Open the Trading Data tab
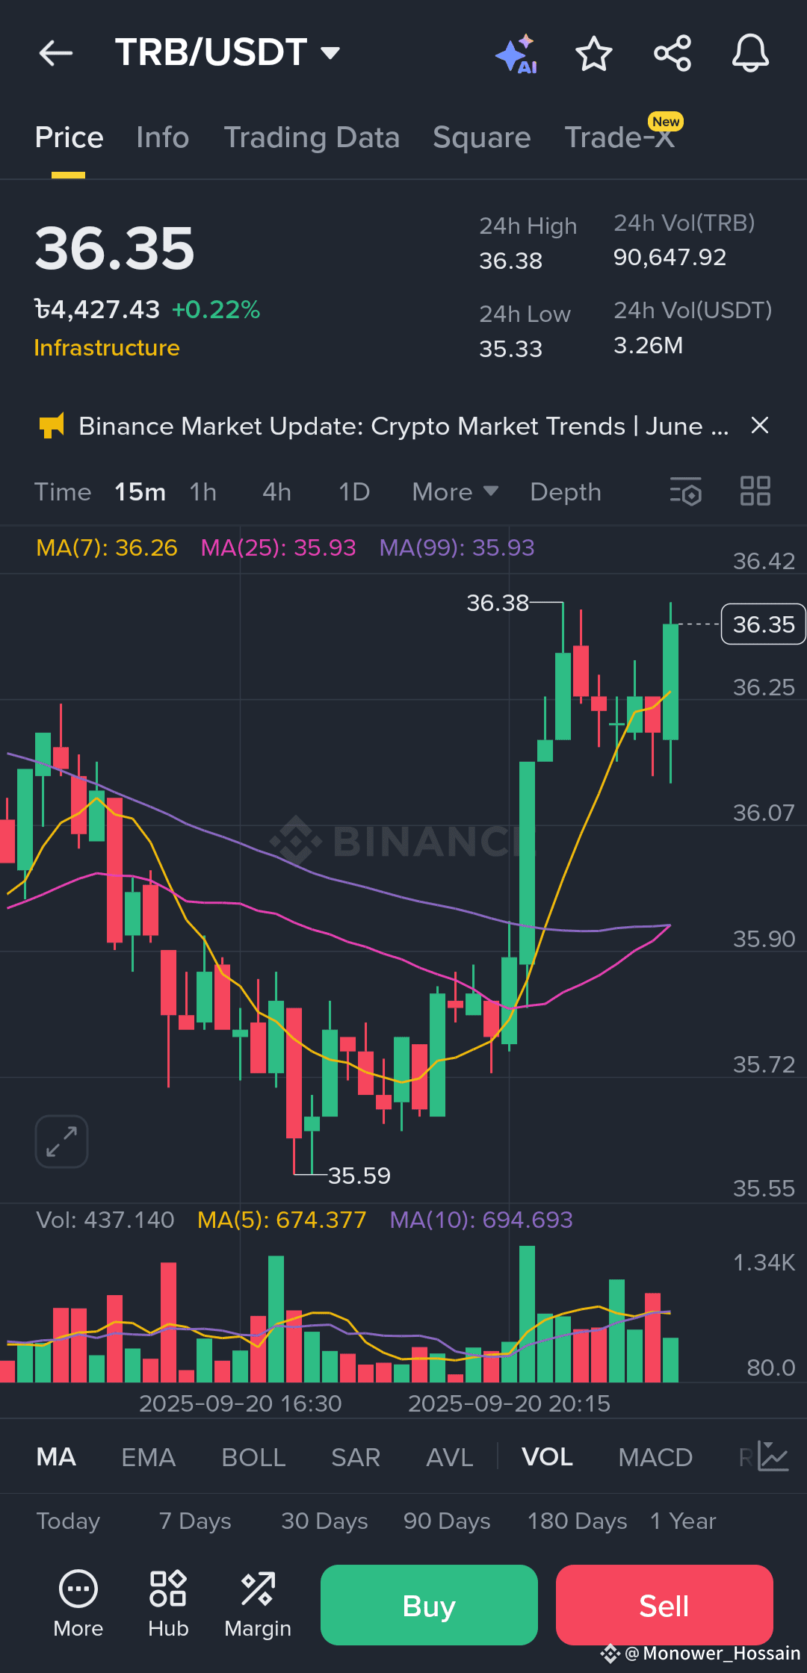807x1673 pixels. (x=312, y=137)
